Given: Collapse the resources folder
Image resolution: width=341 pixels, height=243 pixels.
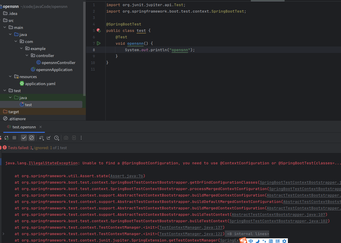Looking at the screenshot, I should (x=10, y=76).
